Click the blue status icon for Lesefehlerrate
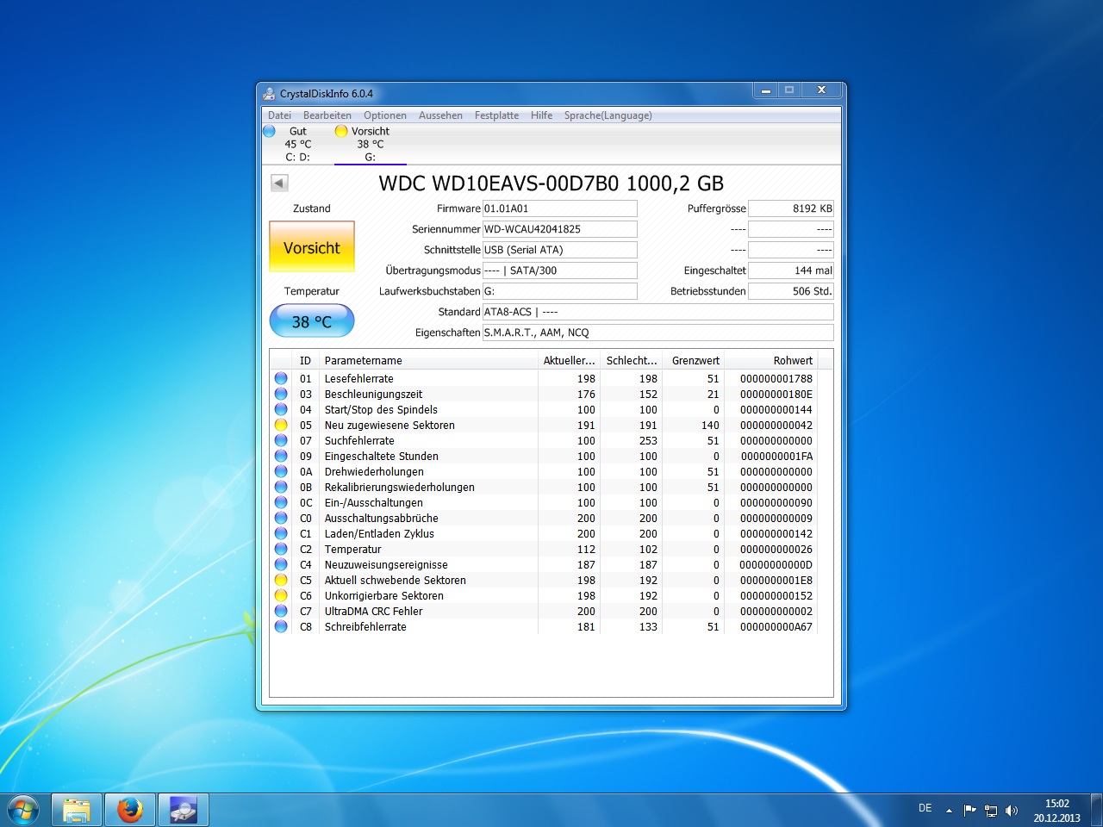 coord(281,379)
